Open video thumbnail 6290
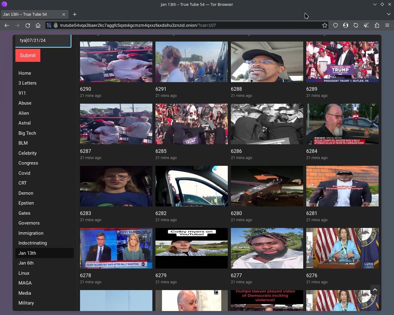The height and width of the screenshot is (315, 394). point(116,62)
